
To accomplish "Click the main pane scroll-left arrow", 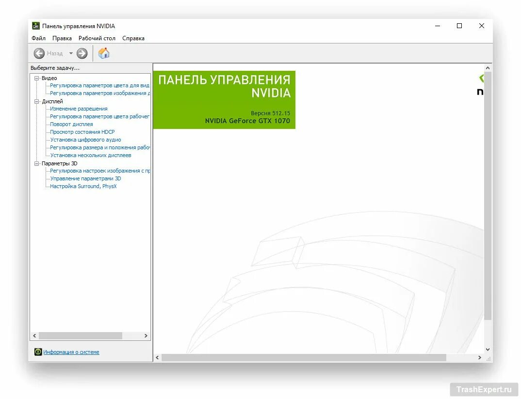I will coord(157,357).
